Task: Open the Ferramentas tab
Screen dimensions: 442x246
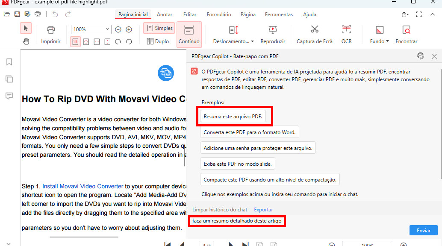Action: coord(279,15)
